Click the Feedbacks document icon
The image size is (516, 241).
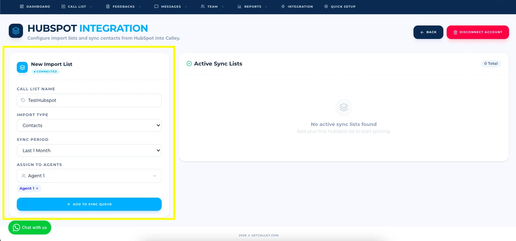tap(108, 7)
